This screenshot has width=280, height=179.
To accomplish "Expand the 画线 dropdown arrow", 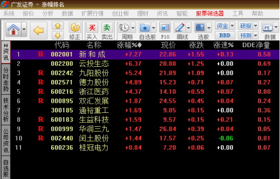I will tap(188, 28).
